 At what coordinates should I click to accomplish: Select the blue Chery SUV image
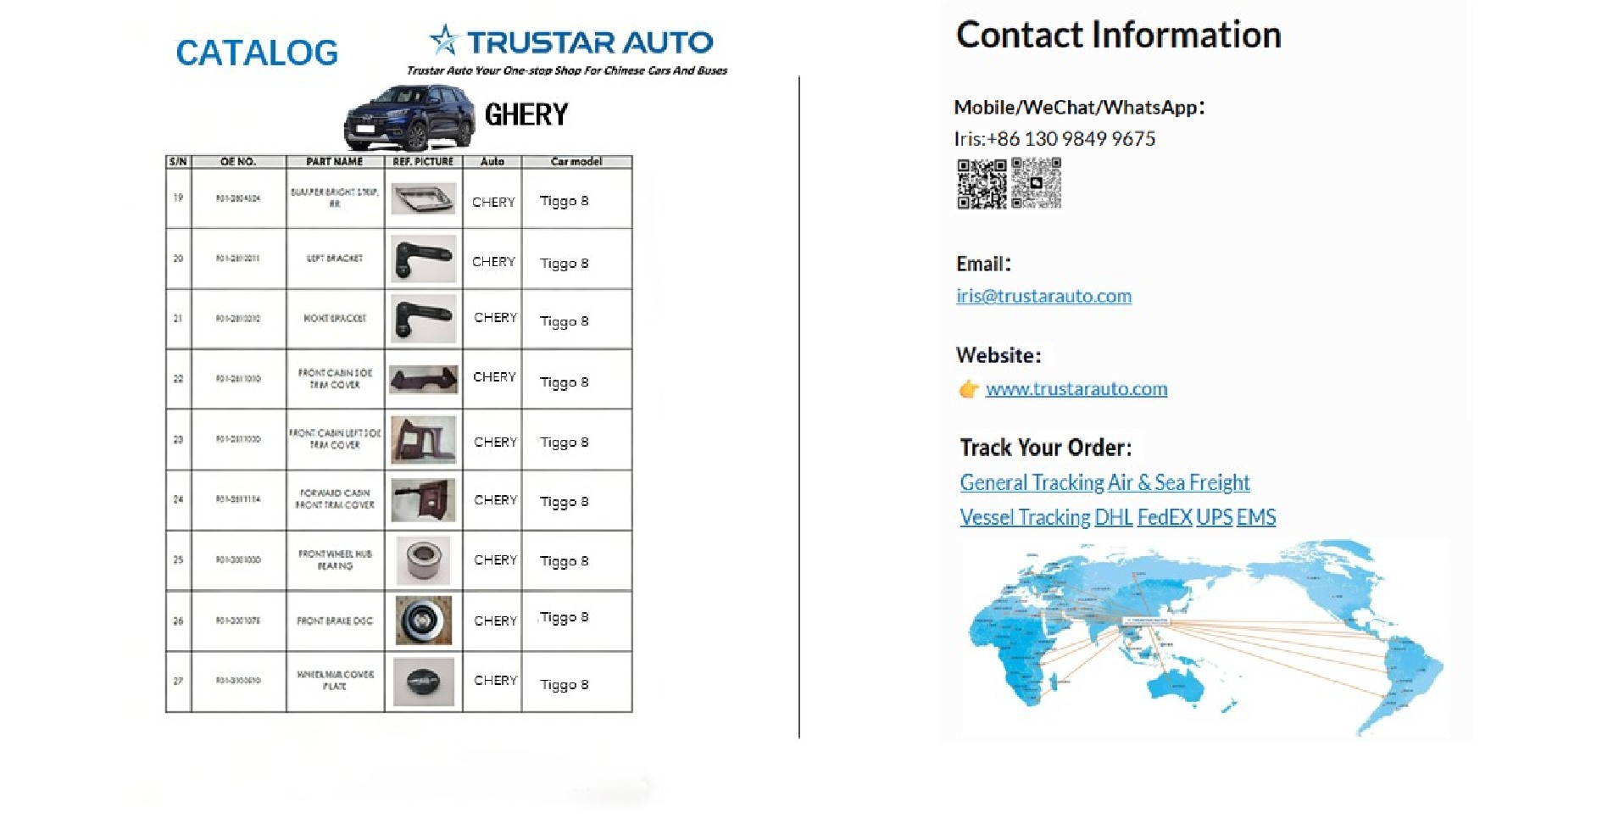pos(410,117)
